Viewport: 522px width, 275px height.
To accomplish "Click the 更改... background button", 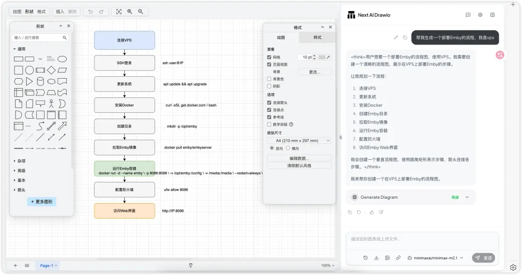I will point(315,72).
